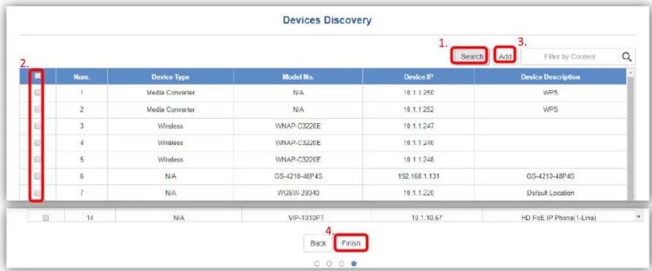Check the box for device row 1
The width and height of the screenshot is (652, 271).
[37, 93]
